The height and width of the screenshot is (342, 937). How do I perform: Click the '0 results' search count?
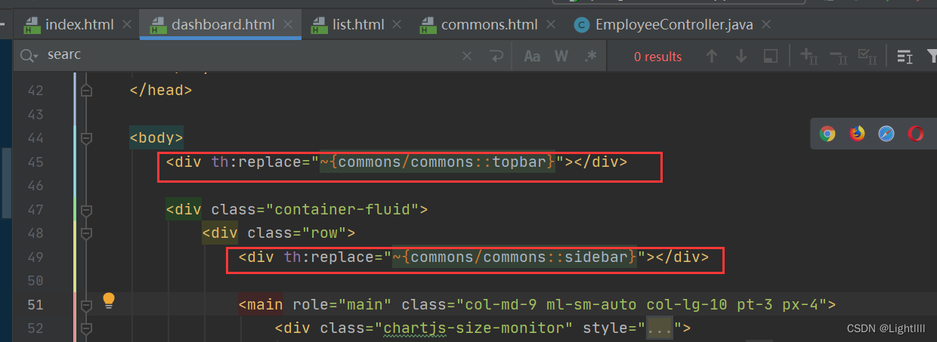pyautogui.click(x=657, y=57)
